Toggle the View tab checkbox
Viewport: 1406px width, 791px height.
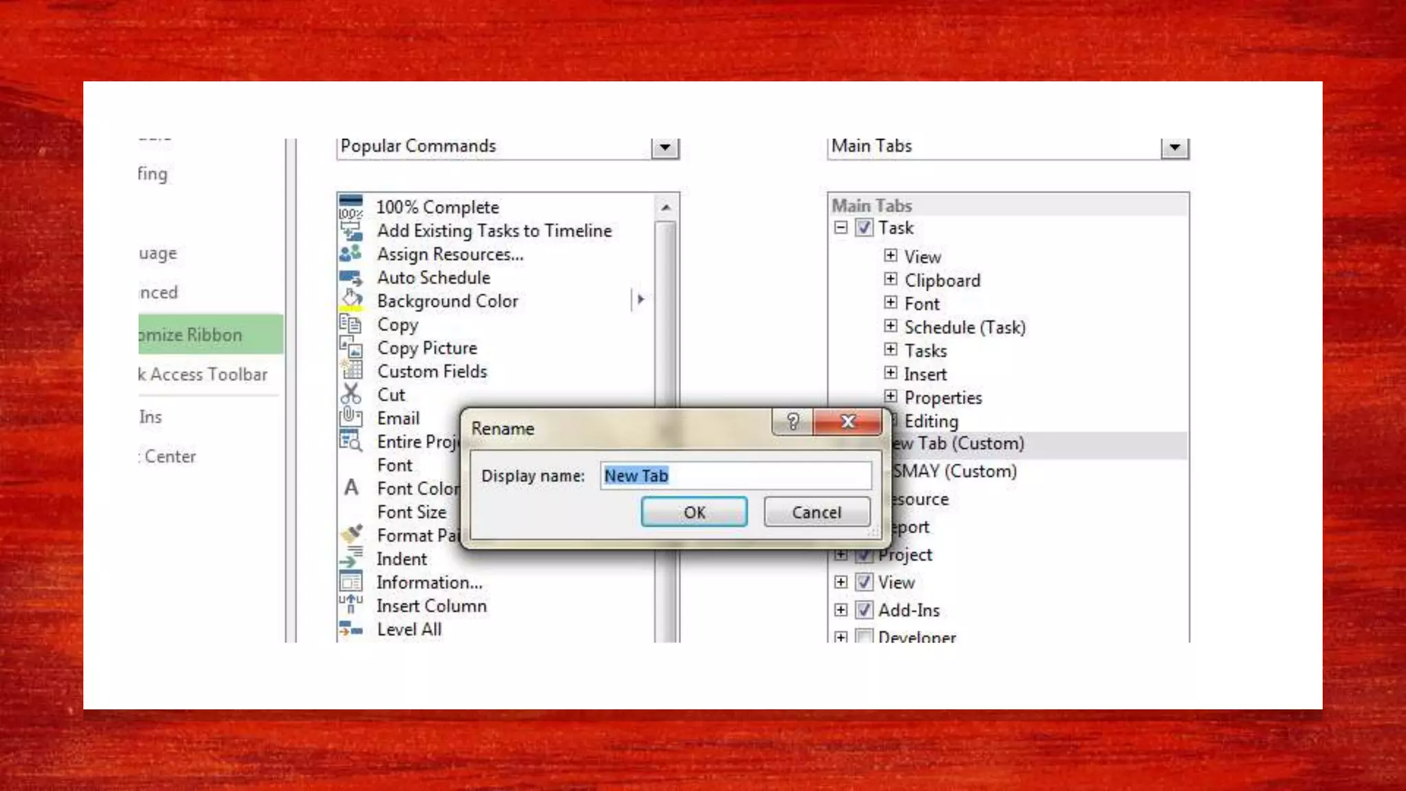(x=864, y=582)
